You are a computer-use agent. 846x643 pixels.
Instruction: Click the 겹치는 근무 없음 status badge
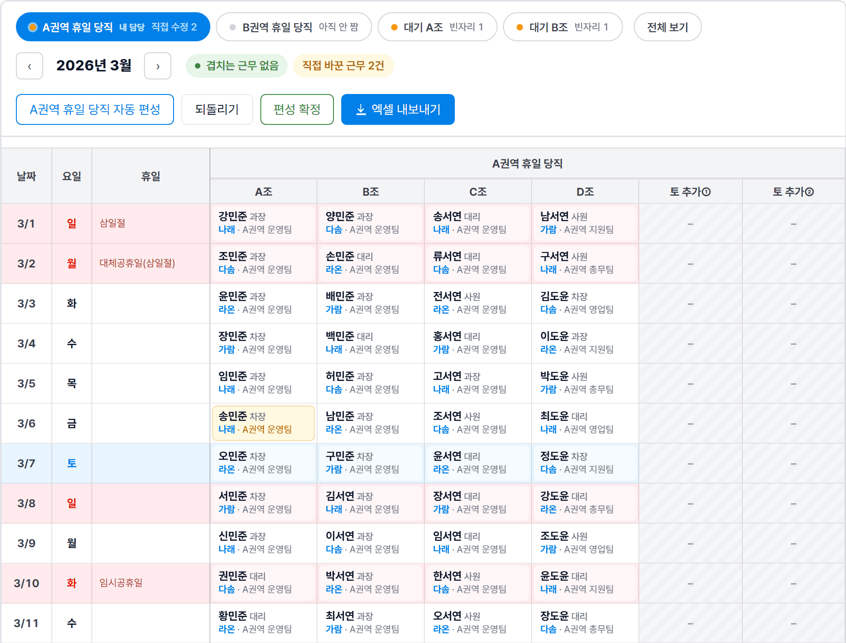[x=237, y=66]
